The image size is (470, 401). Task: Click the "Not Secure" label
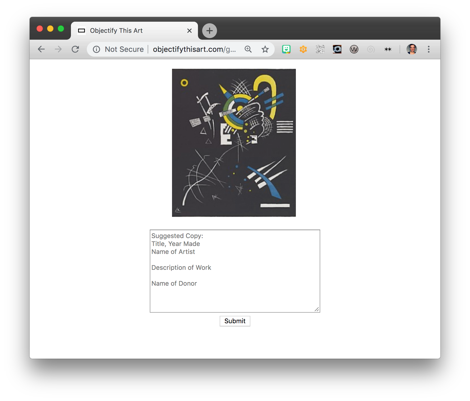click(x=124, y=49)
